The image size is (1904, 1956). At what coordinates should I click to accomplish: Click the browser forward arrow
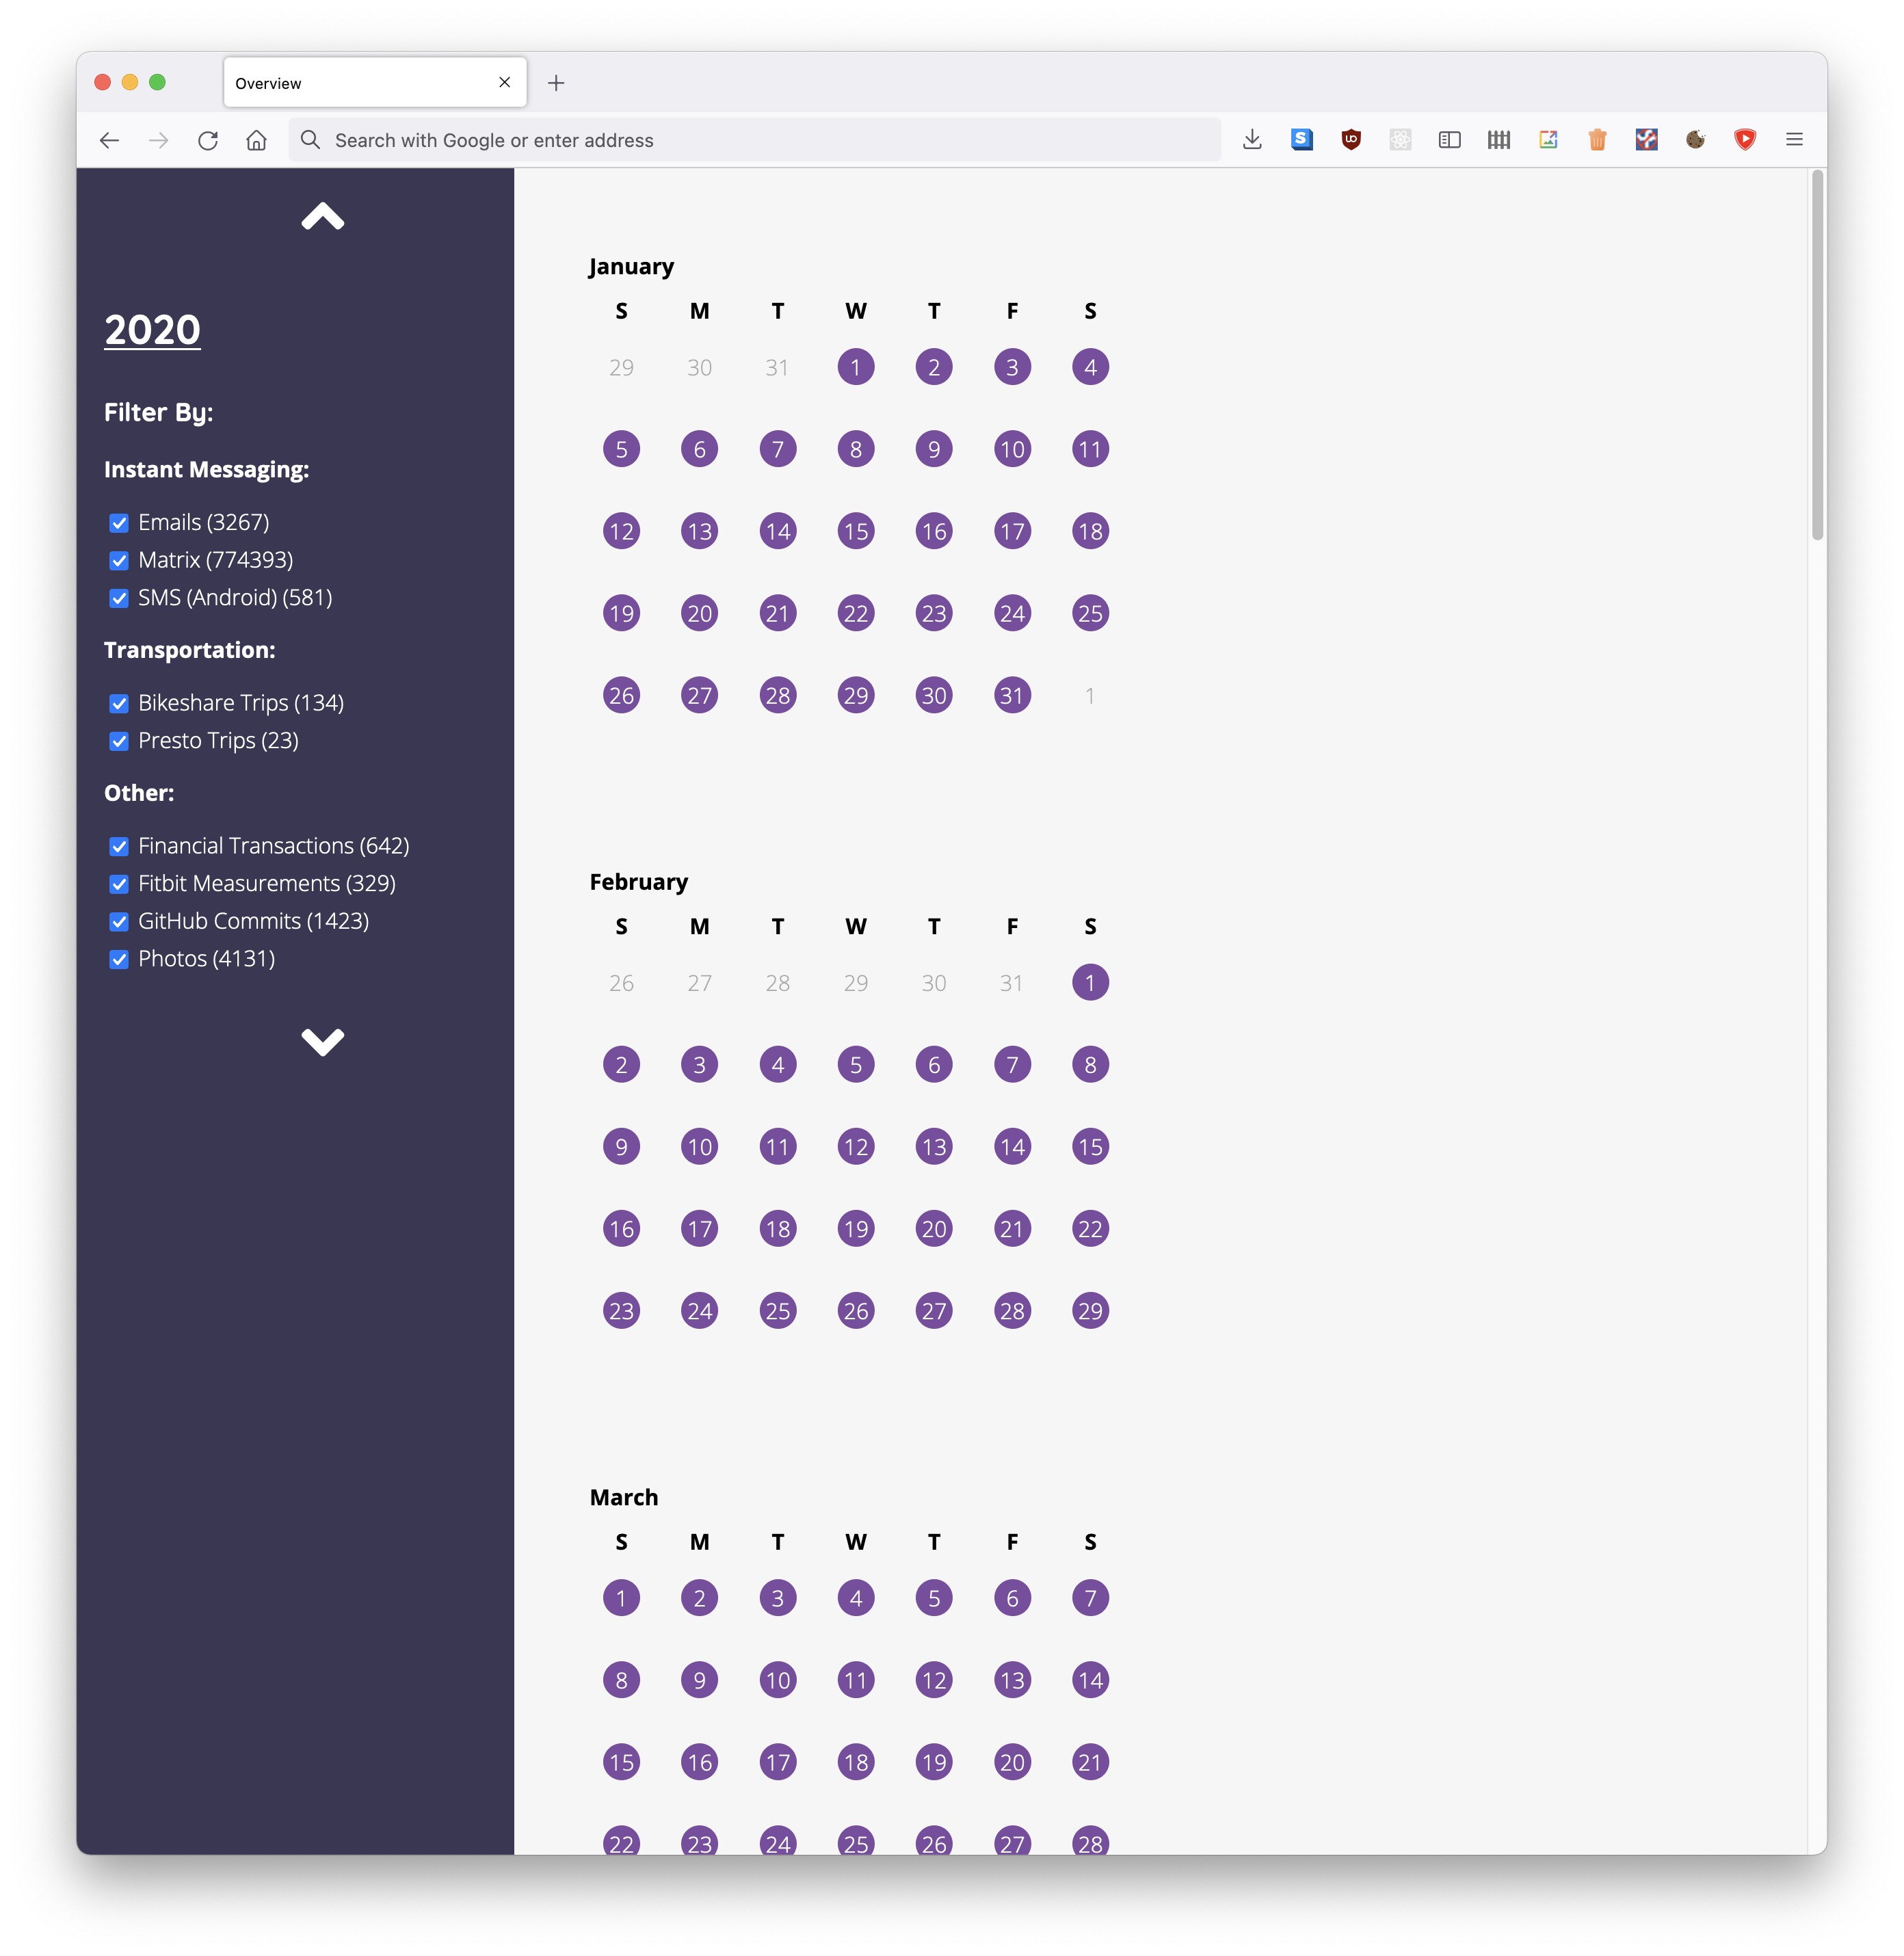pyautogui.click(x=159, y=140)
